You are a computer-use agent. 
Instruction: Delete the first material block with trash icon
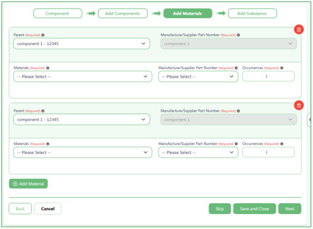pyautogui.click(x=299, y=29)
